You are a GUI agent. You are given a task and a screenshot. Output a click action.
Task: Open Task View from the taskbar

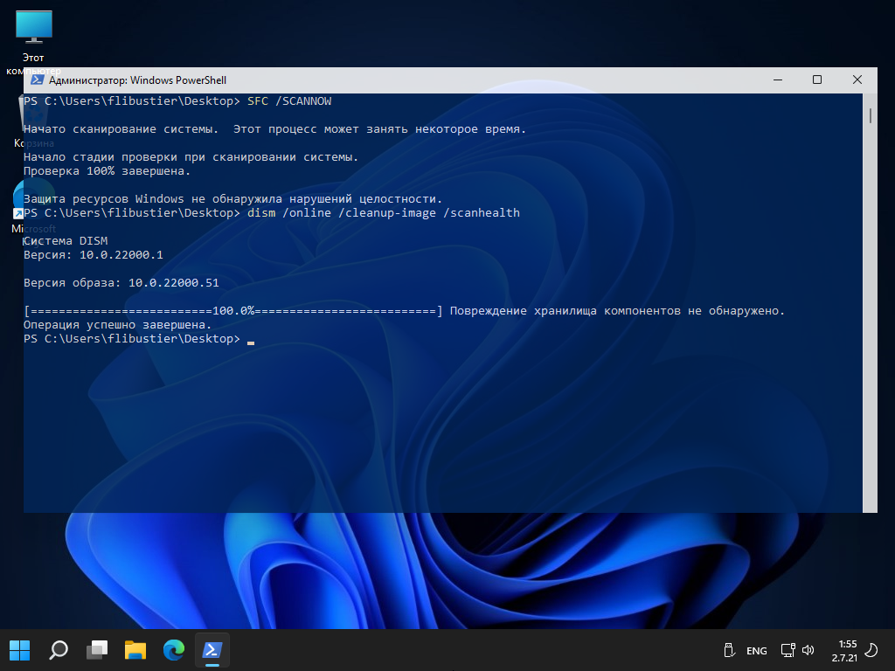(97, 650)
